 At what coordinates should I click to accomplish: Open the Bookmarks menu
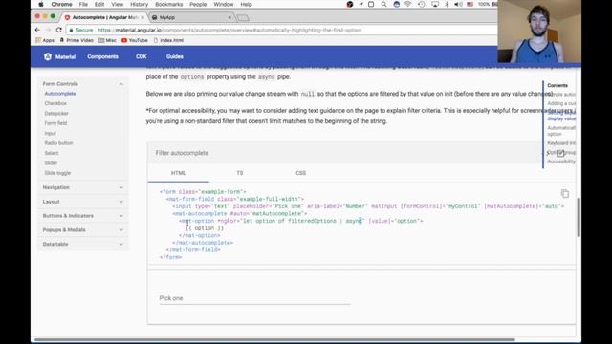click(168, 4)
